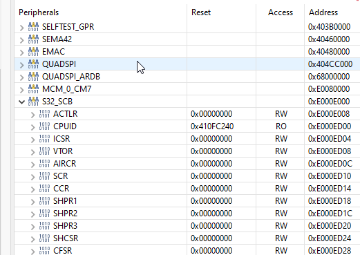Screen dimensions: 360x255
Task: Click the SEMA42 peripheral icon
Action: (x=33, y=39)
